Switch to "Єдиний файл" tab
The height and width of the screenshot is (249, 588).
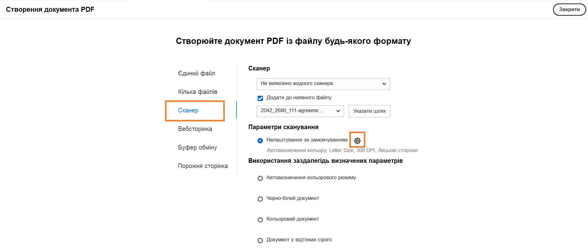[197, 73]
